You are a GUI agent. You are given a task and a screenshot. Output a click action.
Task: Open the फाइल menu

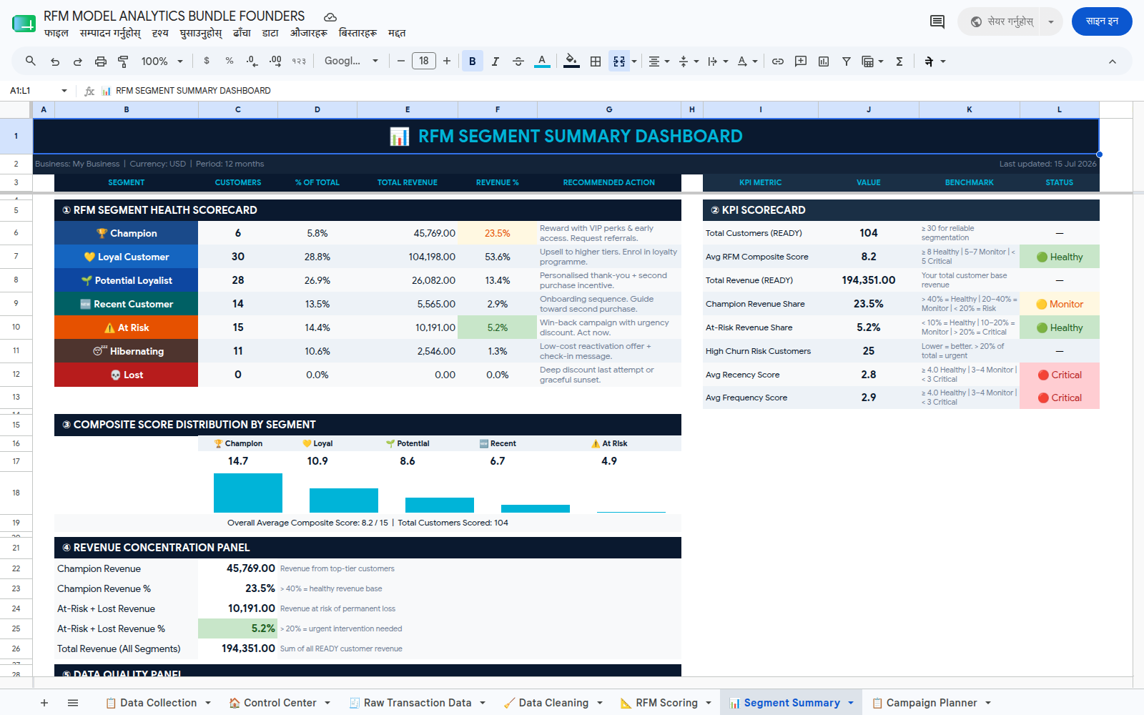pyautogui.click(x=56, y=33)
